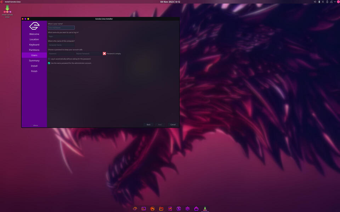Viewport: 340px width, 212px height.
Task: Click the Garuda eagle logo in the installer sidebar
Action: [34, 26]
